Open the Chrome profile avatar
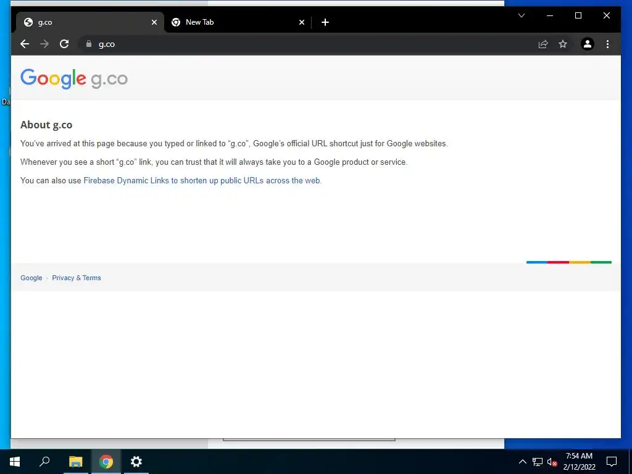This screenshot has height=474, width=632. [x=588, y=44]
